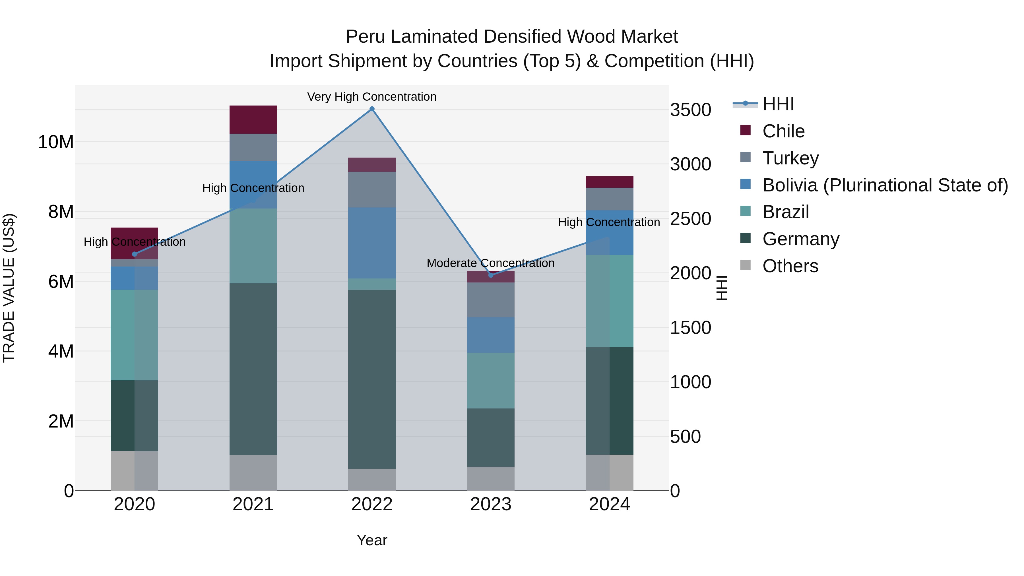
Task: Toggle Bolivia (Plurinational State of) legend entry
Action: pyautogui.click(x=874, y=185)
